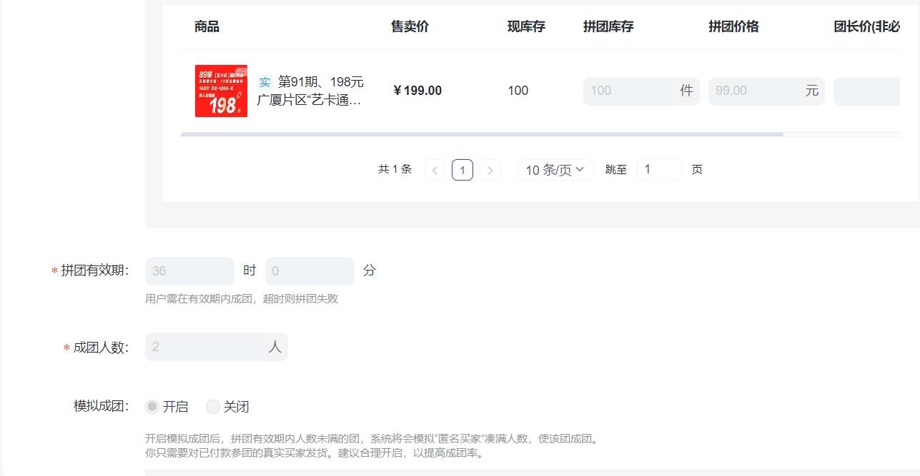Go to previous page arrow in pagination
This screenshot has height=476, width=920.
click(435, 170)
